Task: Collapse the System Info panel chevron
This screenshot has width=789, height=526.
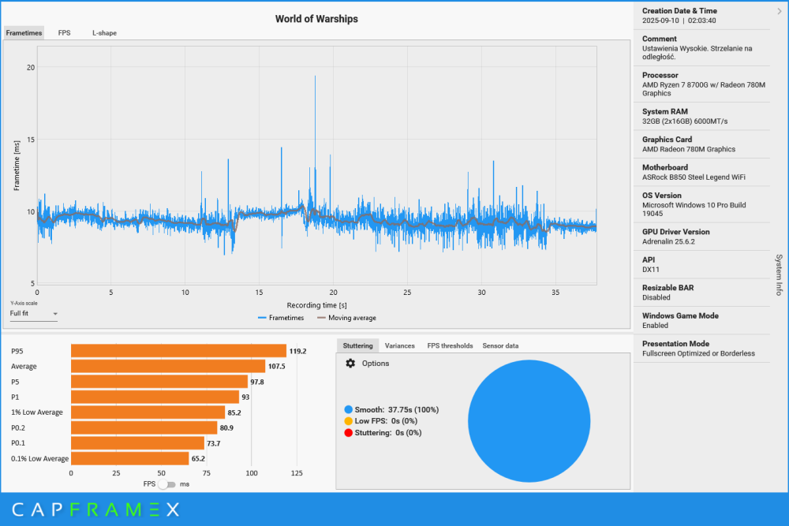Action: pos(780,11)
